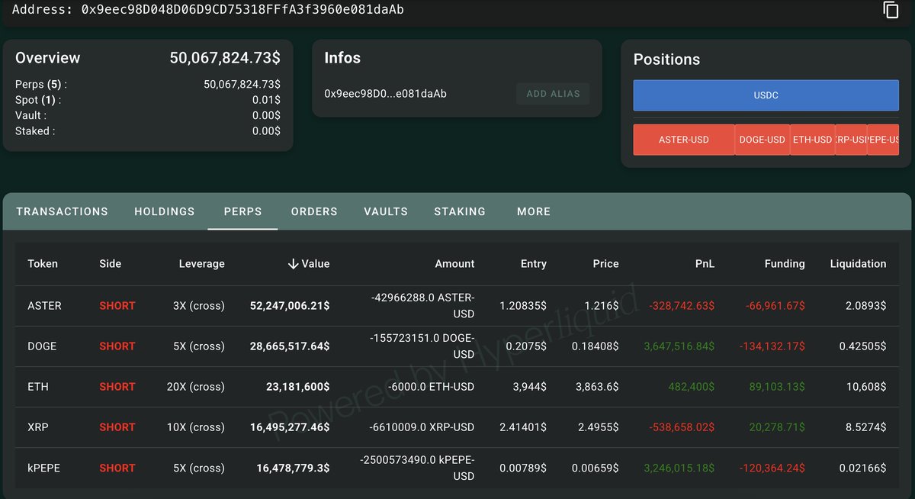This screenshot has height=499, width=915.
Task: Click the Add Alias button
Action: pyautogui.click(x=553, y=94)
